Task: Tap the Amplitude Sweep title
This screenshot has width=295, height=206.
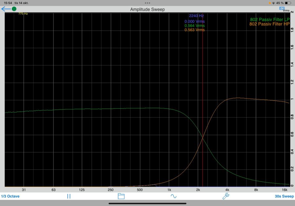Action: click(x=147, y=9)
